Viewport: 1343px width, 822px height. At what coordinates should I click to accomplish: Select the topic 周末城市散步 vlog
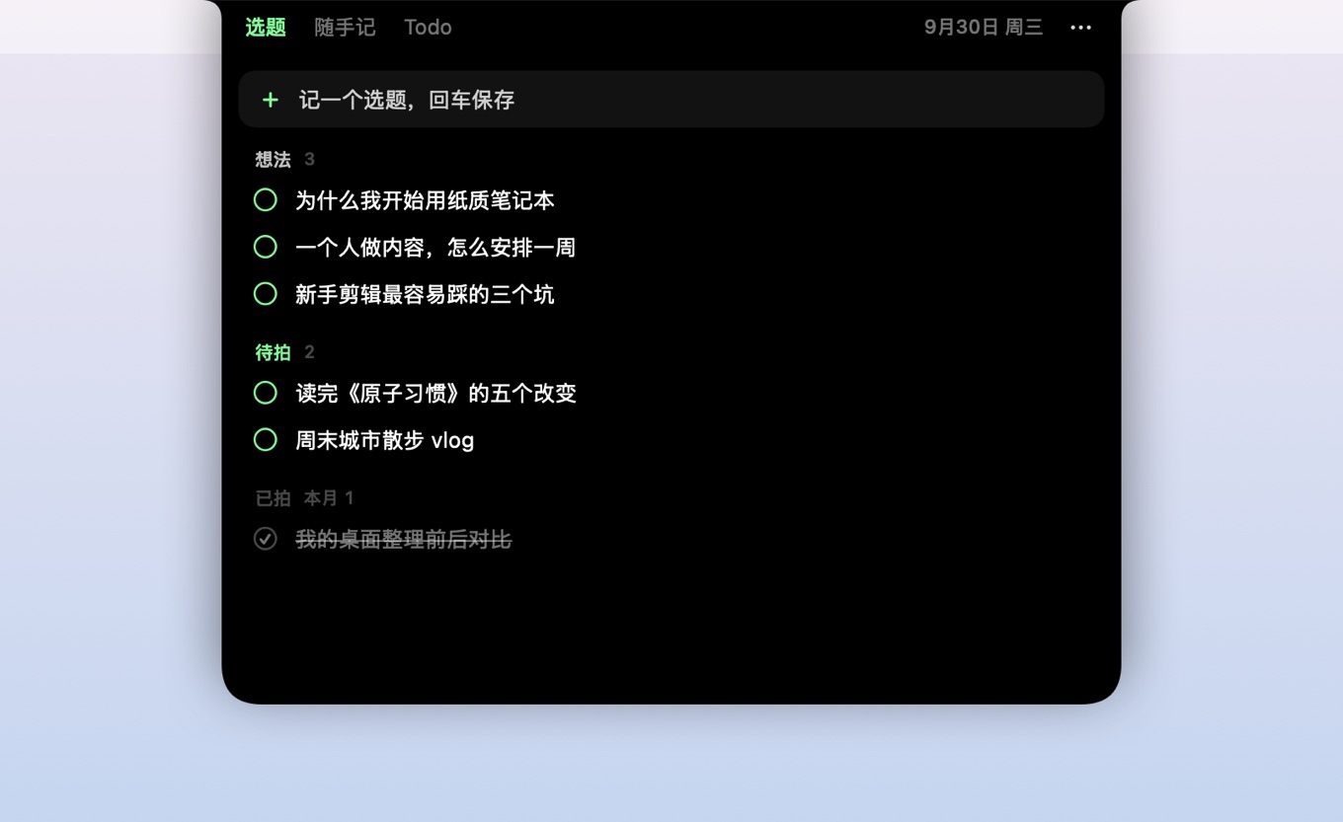point(385,441)
